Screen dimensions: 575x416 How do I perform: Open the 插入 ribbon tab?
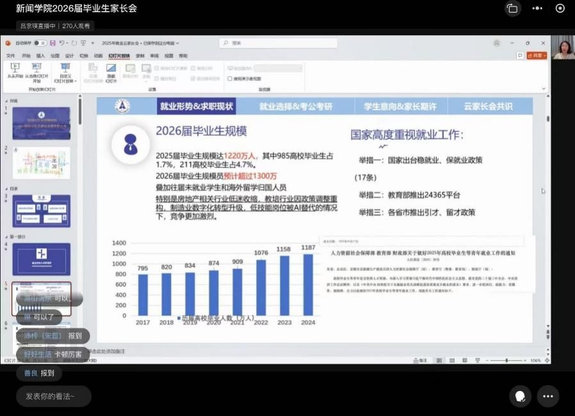point(40,56)
